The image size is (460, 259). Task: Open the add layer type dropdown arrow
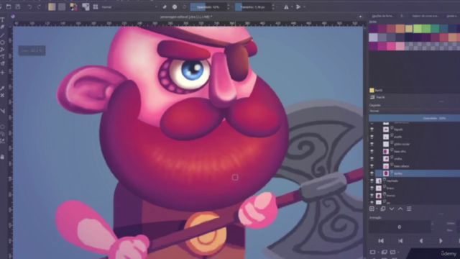(x=377, y=209)
